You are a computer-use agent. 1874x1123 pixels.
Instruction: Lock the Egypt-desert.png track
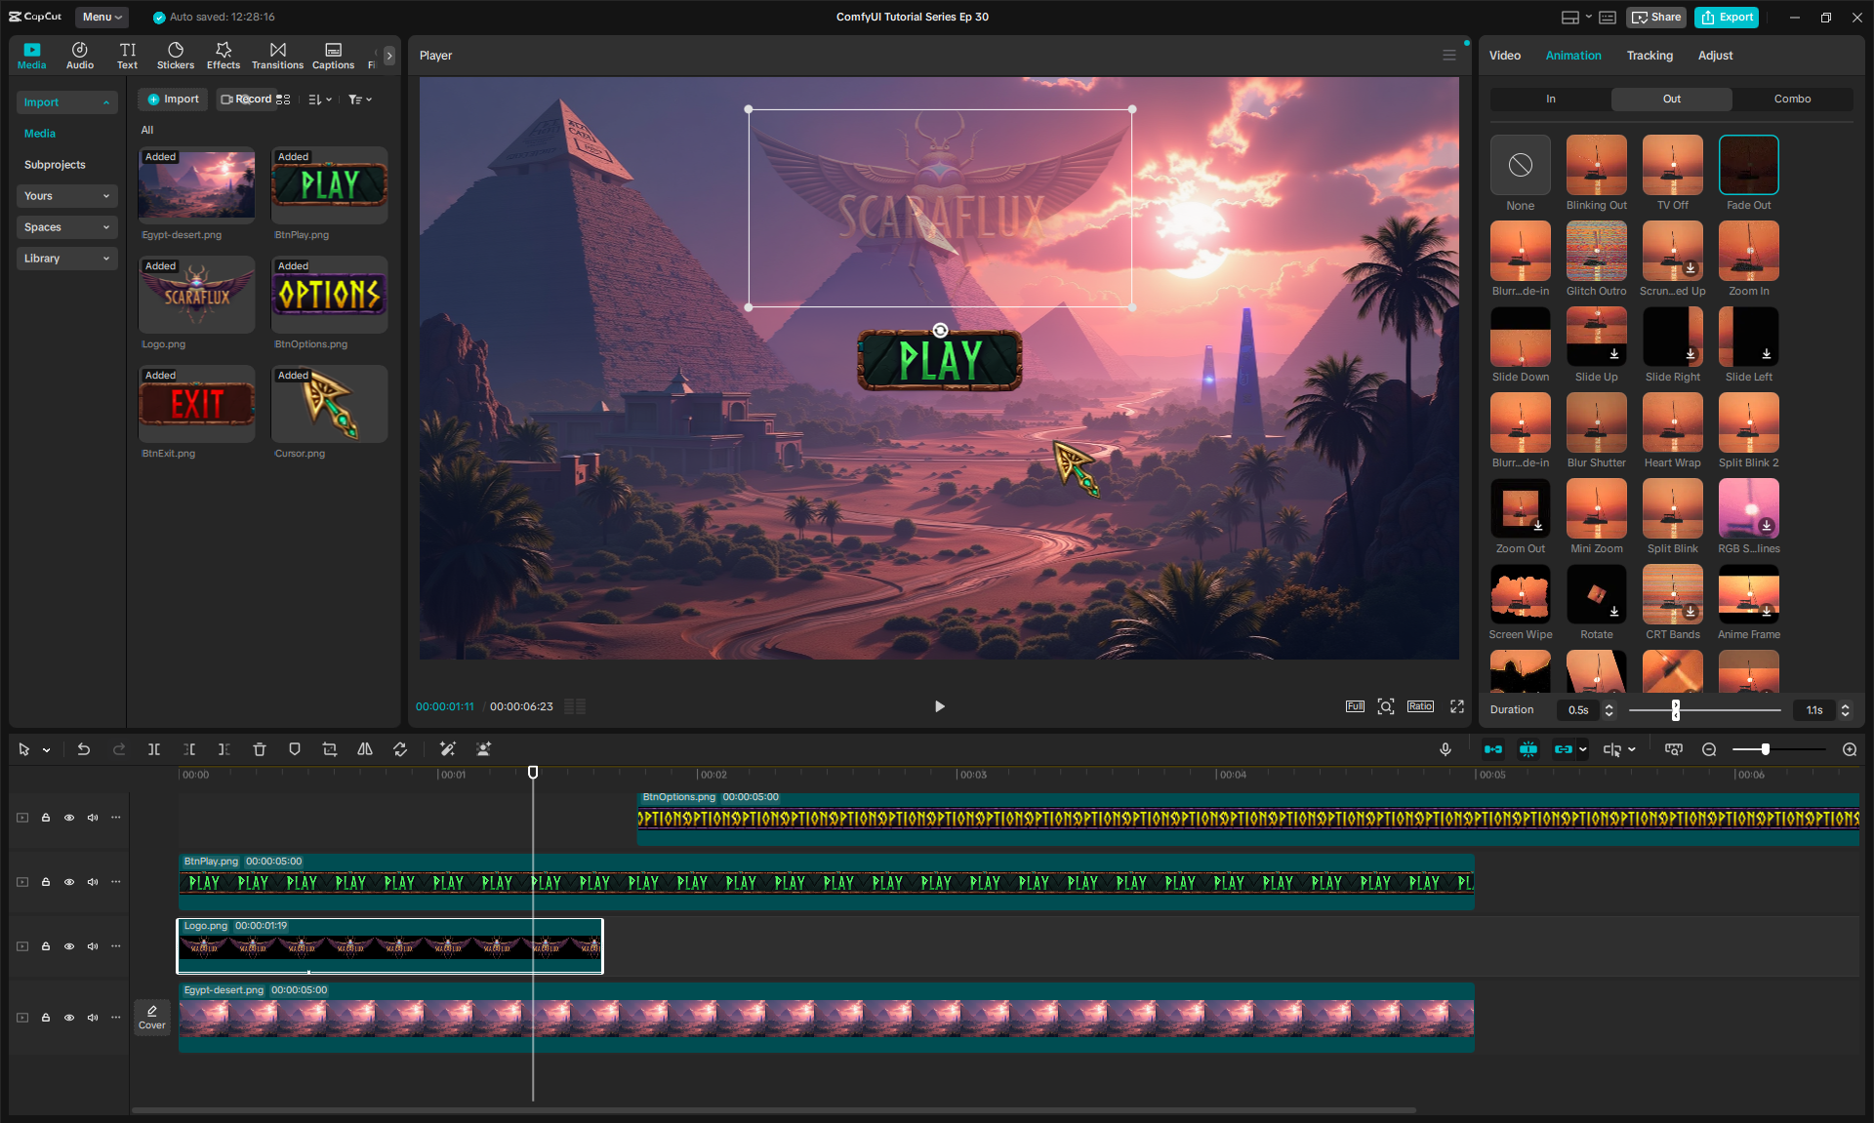pos(46,1018)
